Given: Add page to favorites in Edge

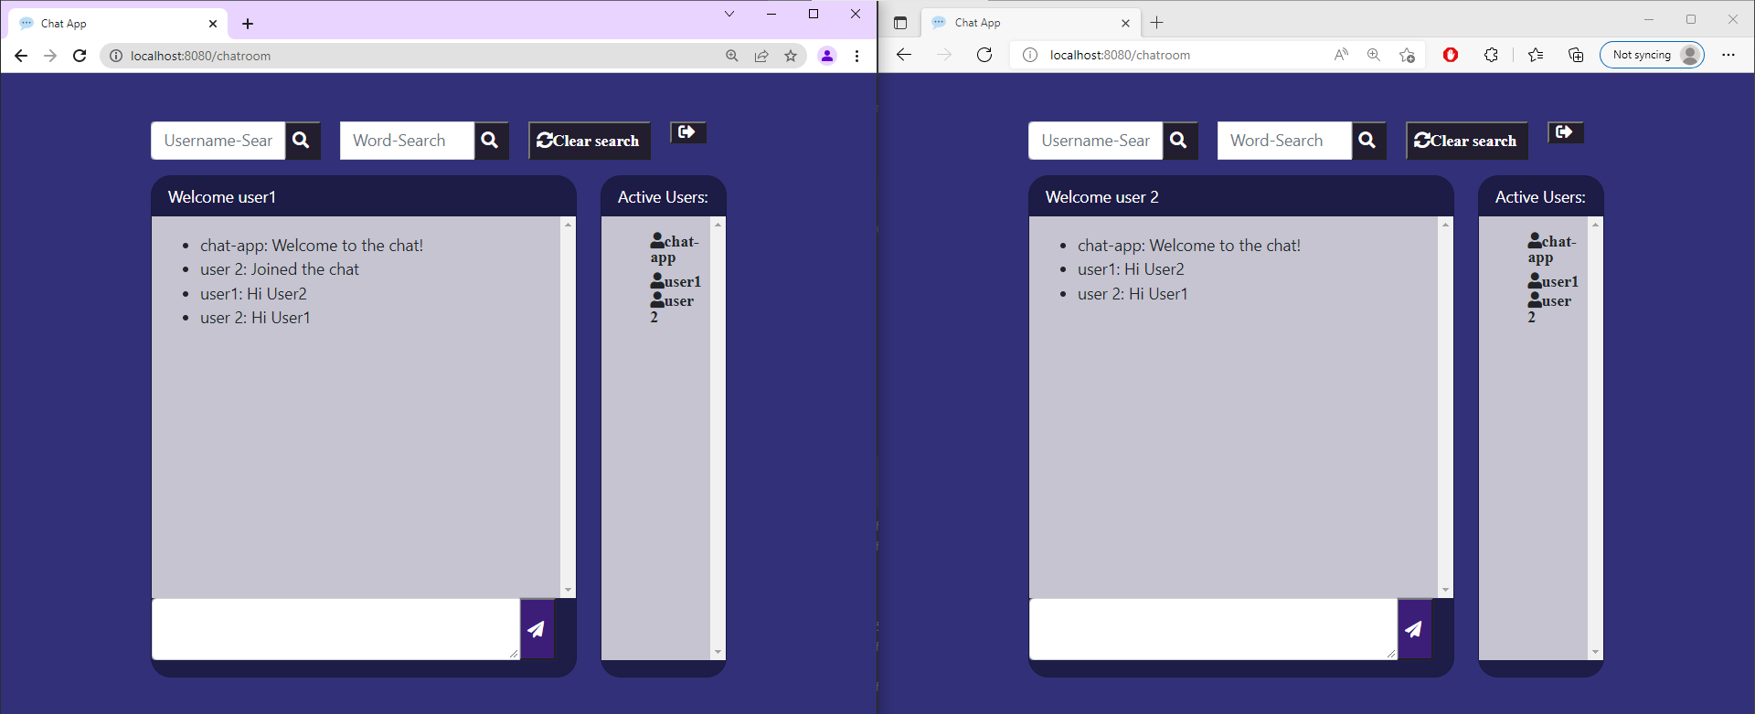Looking at the screenshot, I should pyautogui.click(x=1408, y=55).
